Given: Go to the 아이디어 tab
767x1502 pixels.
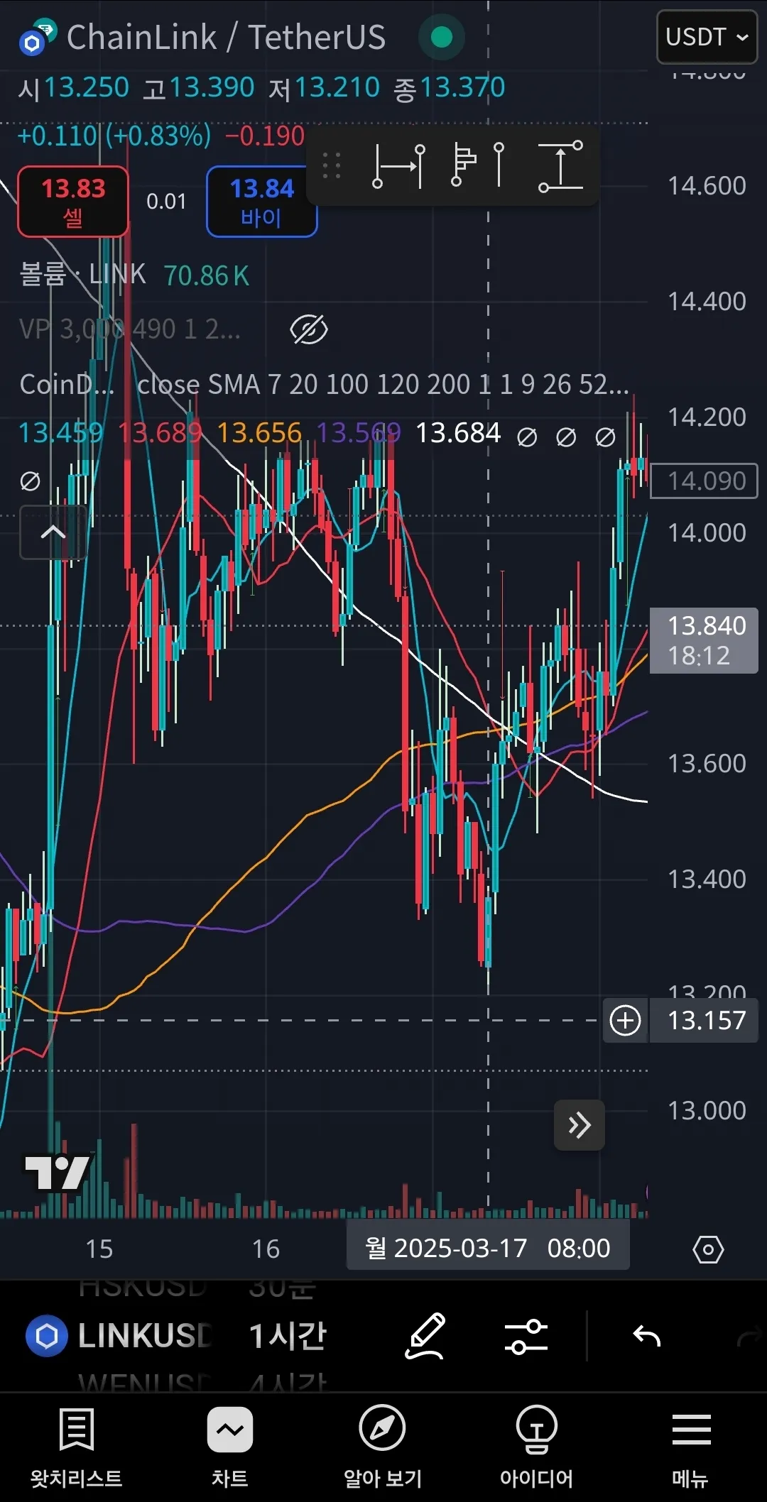Looking at the screenshot, I should tap(536, 1448).
